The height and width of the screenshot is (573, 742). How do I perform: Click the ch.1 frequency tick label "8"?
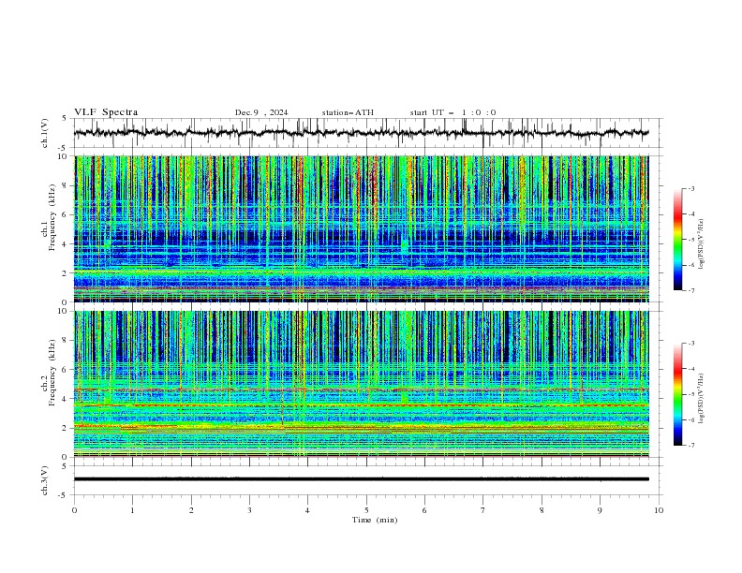(66, 185)
